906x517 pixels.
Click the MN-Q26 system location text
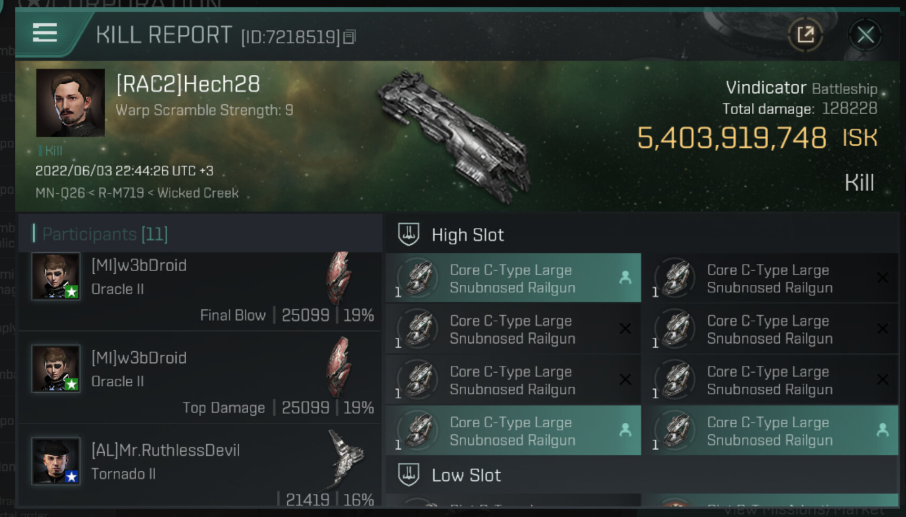click(x=59, y=193)
